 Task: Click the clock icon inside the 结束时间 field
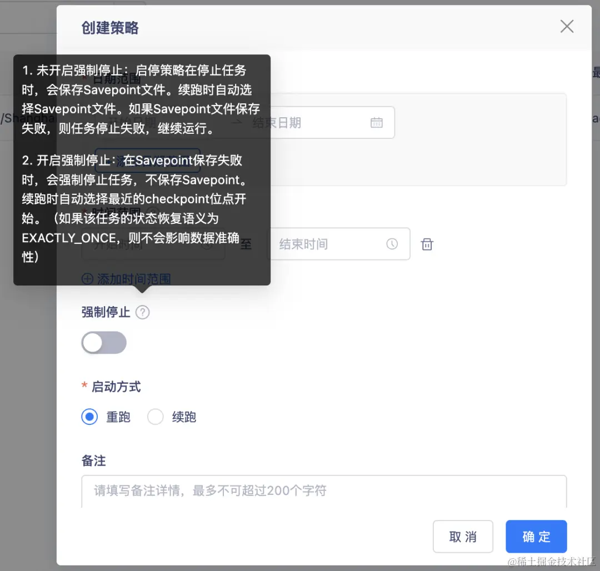pyautogui.click(x=392, y=244)
